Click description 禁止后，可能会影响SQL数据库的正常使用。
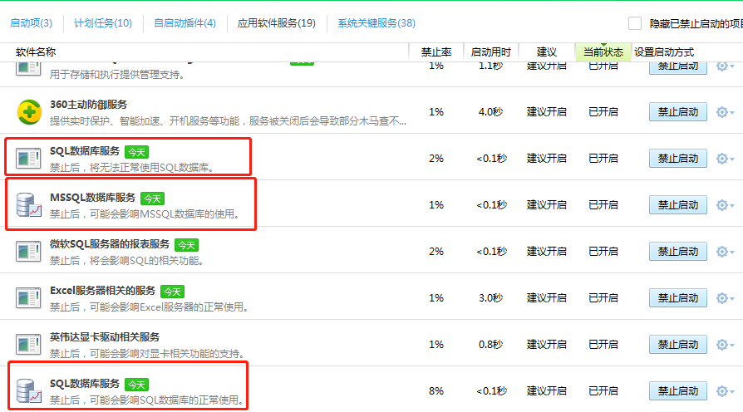 point(147,400)
